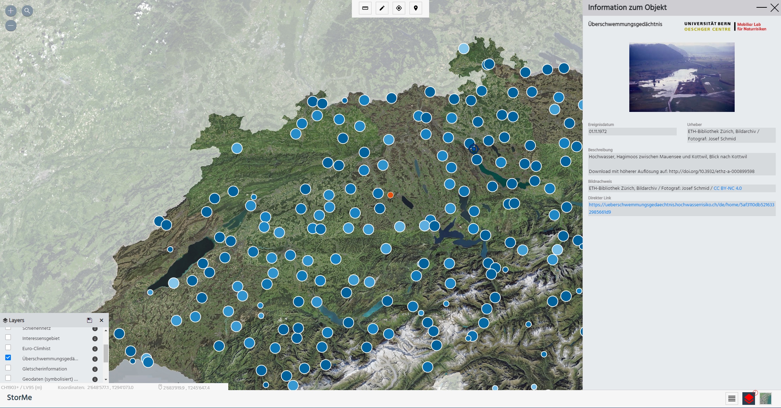This screenshot has height=408, width=781.
Task: Open the CC BY-NC 4.0 license link
Action: [x=728, y=188]
